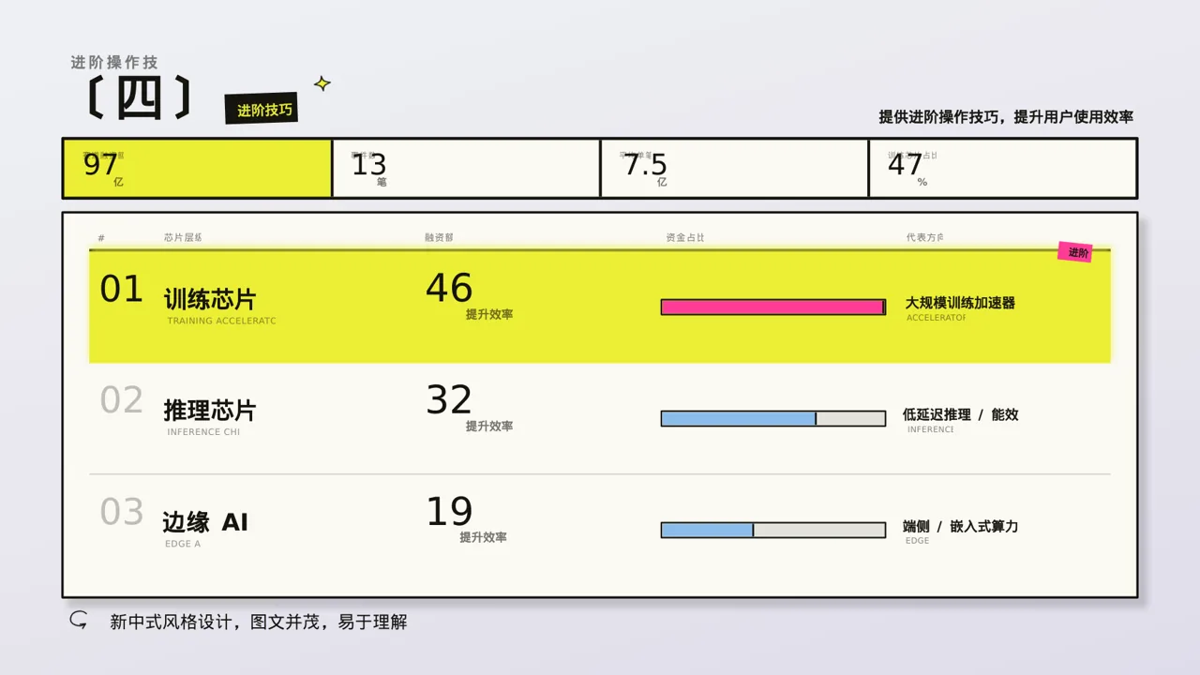Click the TRAINING ACCELERATC subtitle

tap(222, 321)
